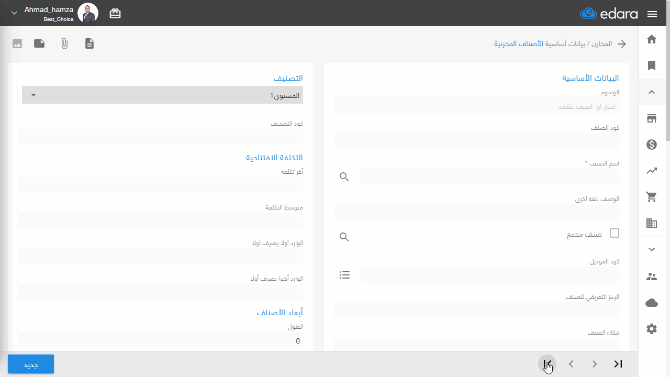Click the الطول length field
The width and height of the screenshot is (670, 377).
161,341
